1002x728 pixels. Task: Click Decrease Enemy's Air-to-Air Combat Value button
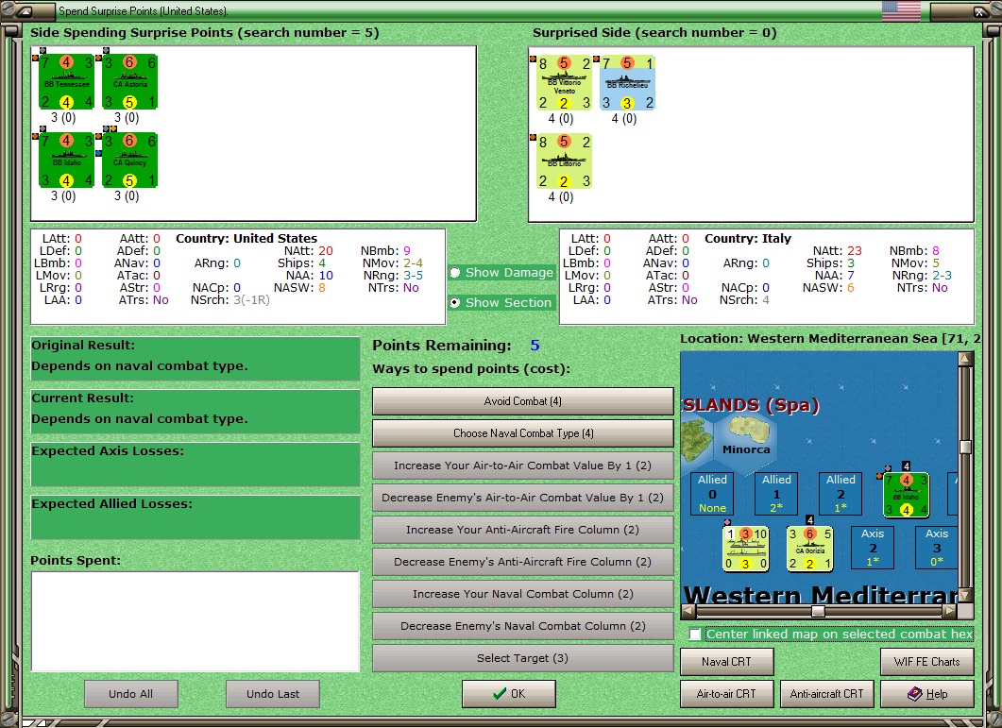pyautogui.click(x=523, y=498)
